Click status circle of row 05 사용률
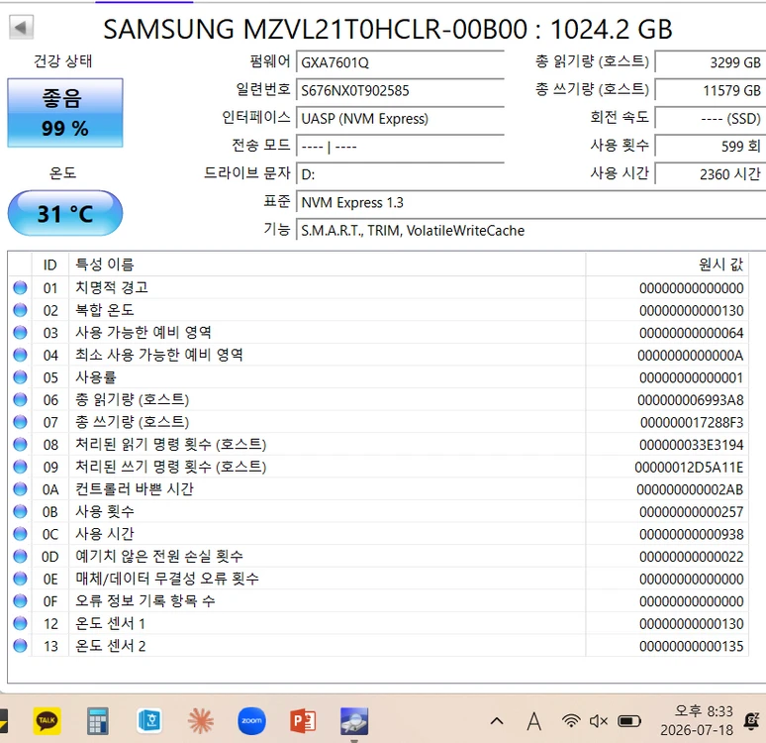Image resolution: width=766 pixels, height=743 pixels. 20,377
